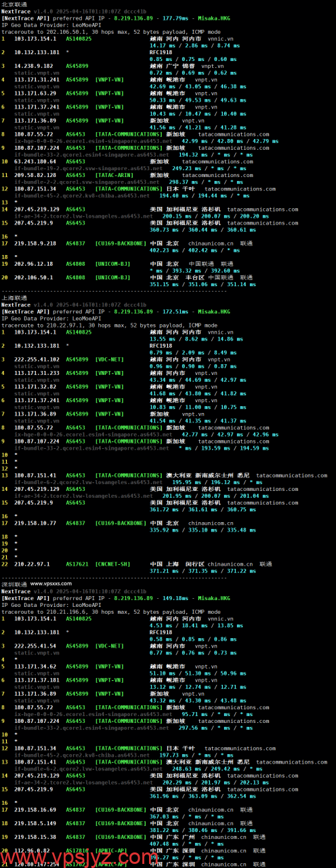Select the IP address 219.158.16.69
This screenshot has width=336, height=868.
tap(35, 809)
